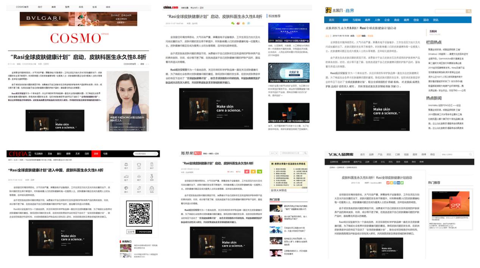Click the green share icon on 凤凰网 article

point(259,171)
